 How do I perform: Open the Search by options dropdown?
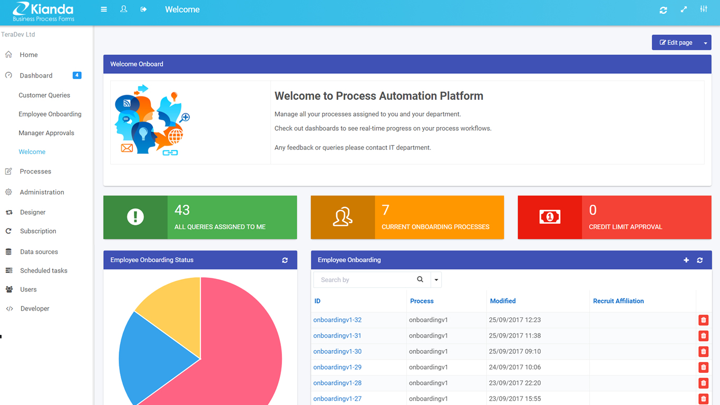[436, 280]
